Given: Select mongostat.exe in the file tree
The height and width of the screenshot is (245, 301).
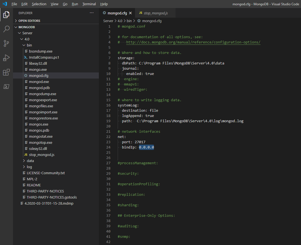Looking at the screenshot, I should (x=56, y=137).
